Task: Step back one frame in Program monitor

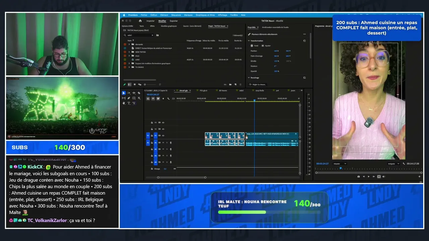Action: click(364, 176)
